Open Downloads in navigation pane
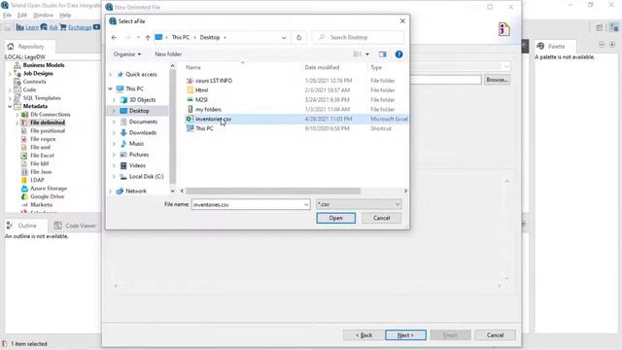 pos(143,132)
